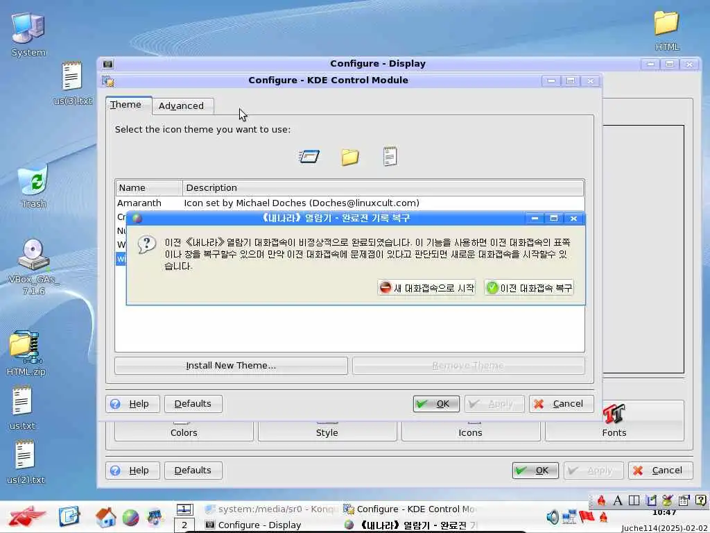Click Install New Theme button
This screenshot has height=533, width=710.
pyautogui.click(x=231, y=365)
